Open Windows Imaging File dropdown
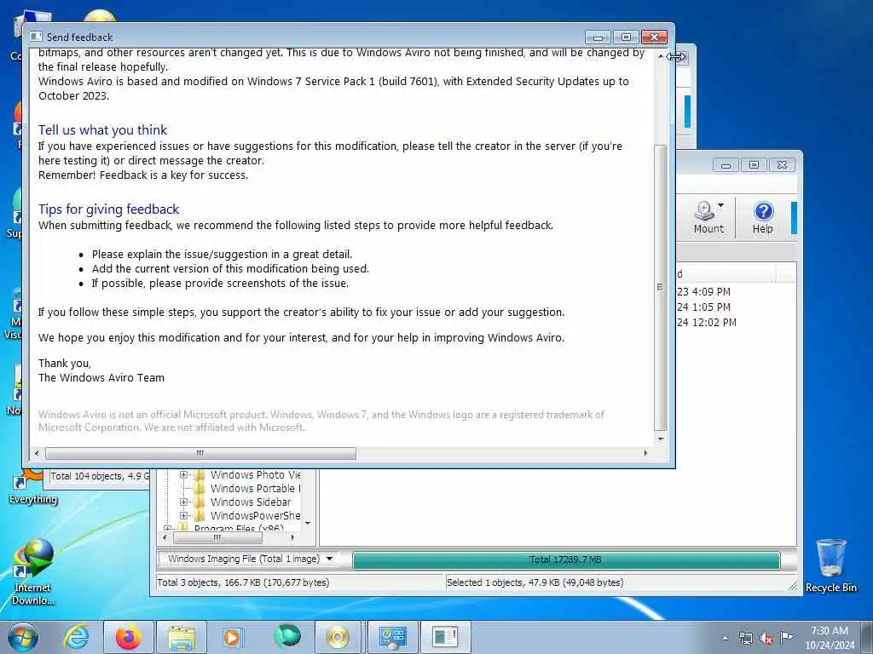This screenshot has width=873, height=654. pyautogui.click(x=330, y=559)
